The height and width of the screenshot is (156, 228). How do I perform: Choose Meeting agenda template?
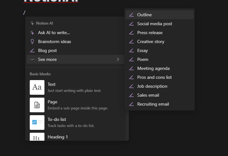coord(160,68)
